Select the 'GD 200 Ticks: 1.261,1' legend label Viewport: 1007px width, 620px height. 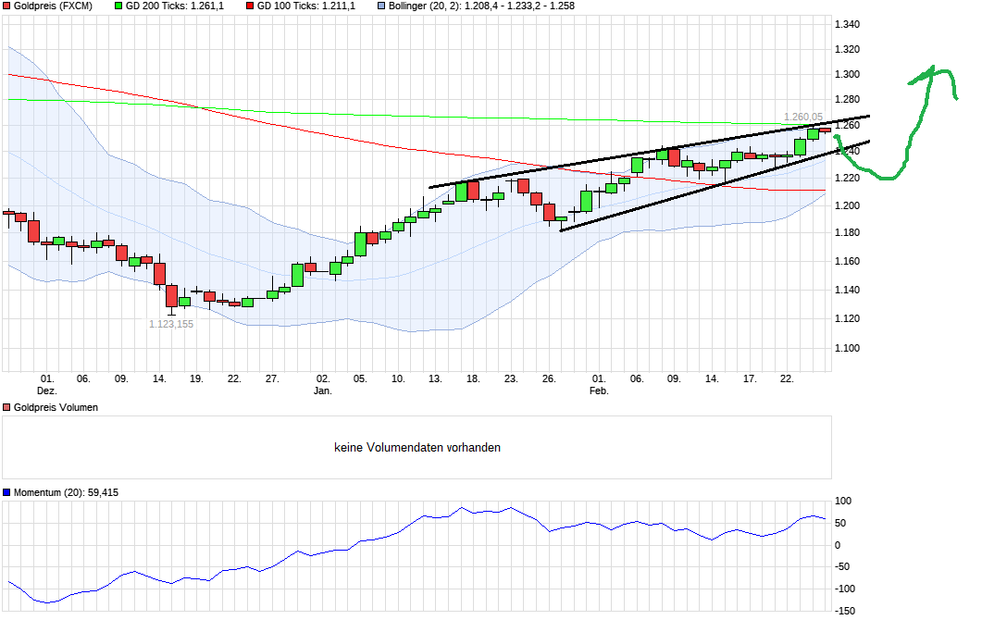[x=175, y=6]
